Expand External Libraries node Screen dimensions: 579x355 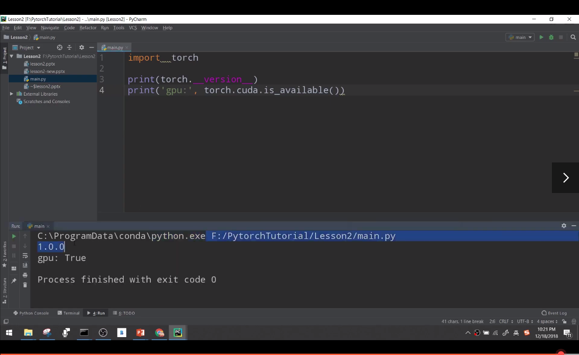point(12,94)
